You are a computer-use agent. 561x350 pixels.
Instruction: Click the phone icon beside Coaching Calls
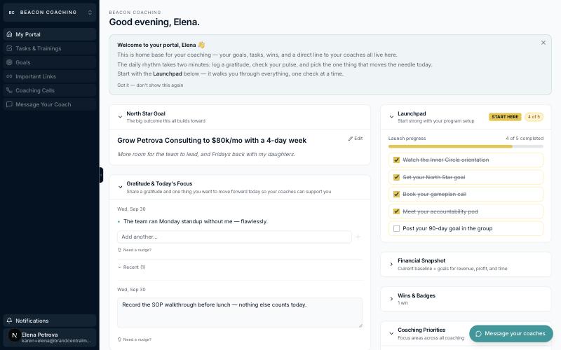(x=9, y=90)
